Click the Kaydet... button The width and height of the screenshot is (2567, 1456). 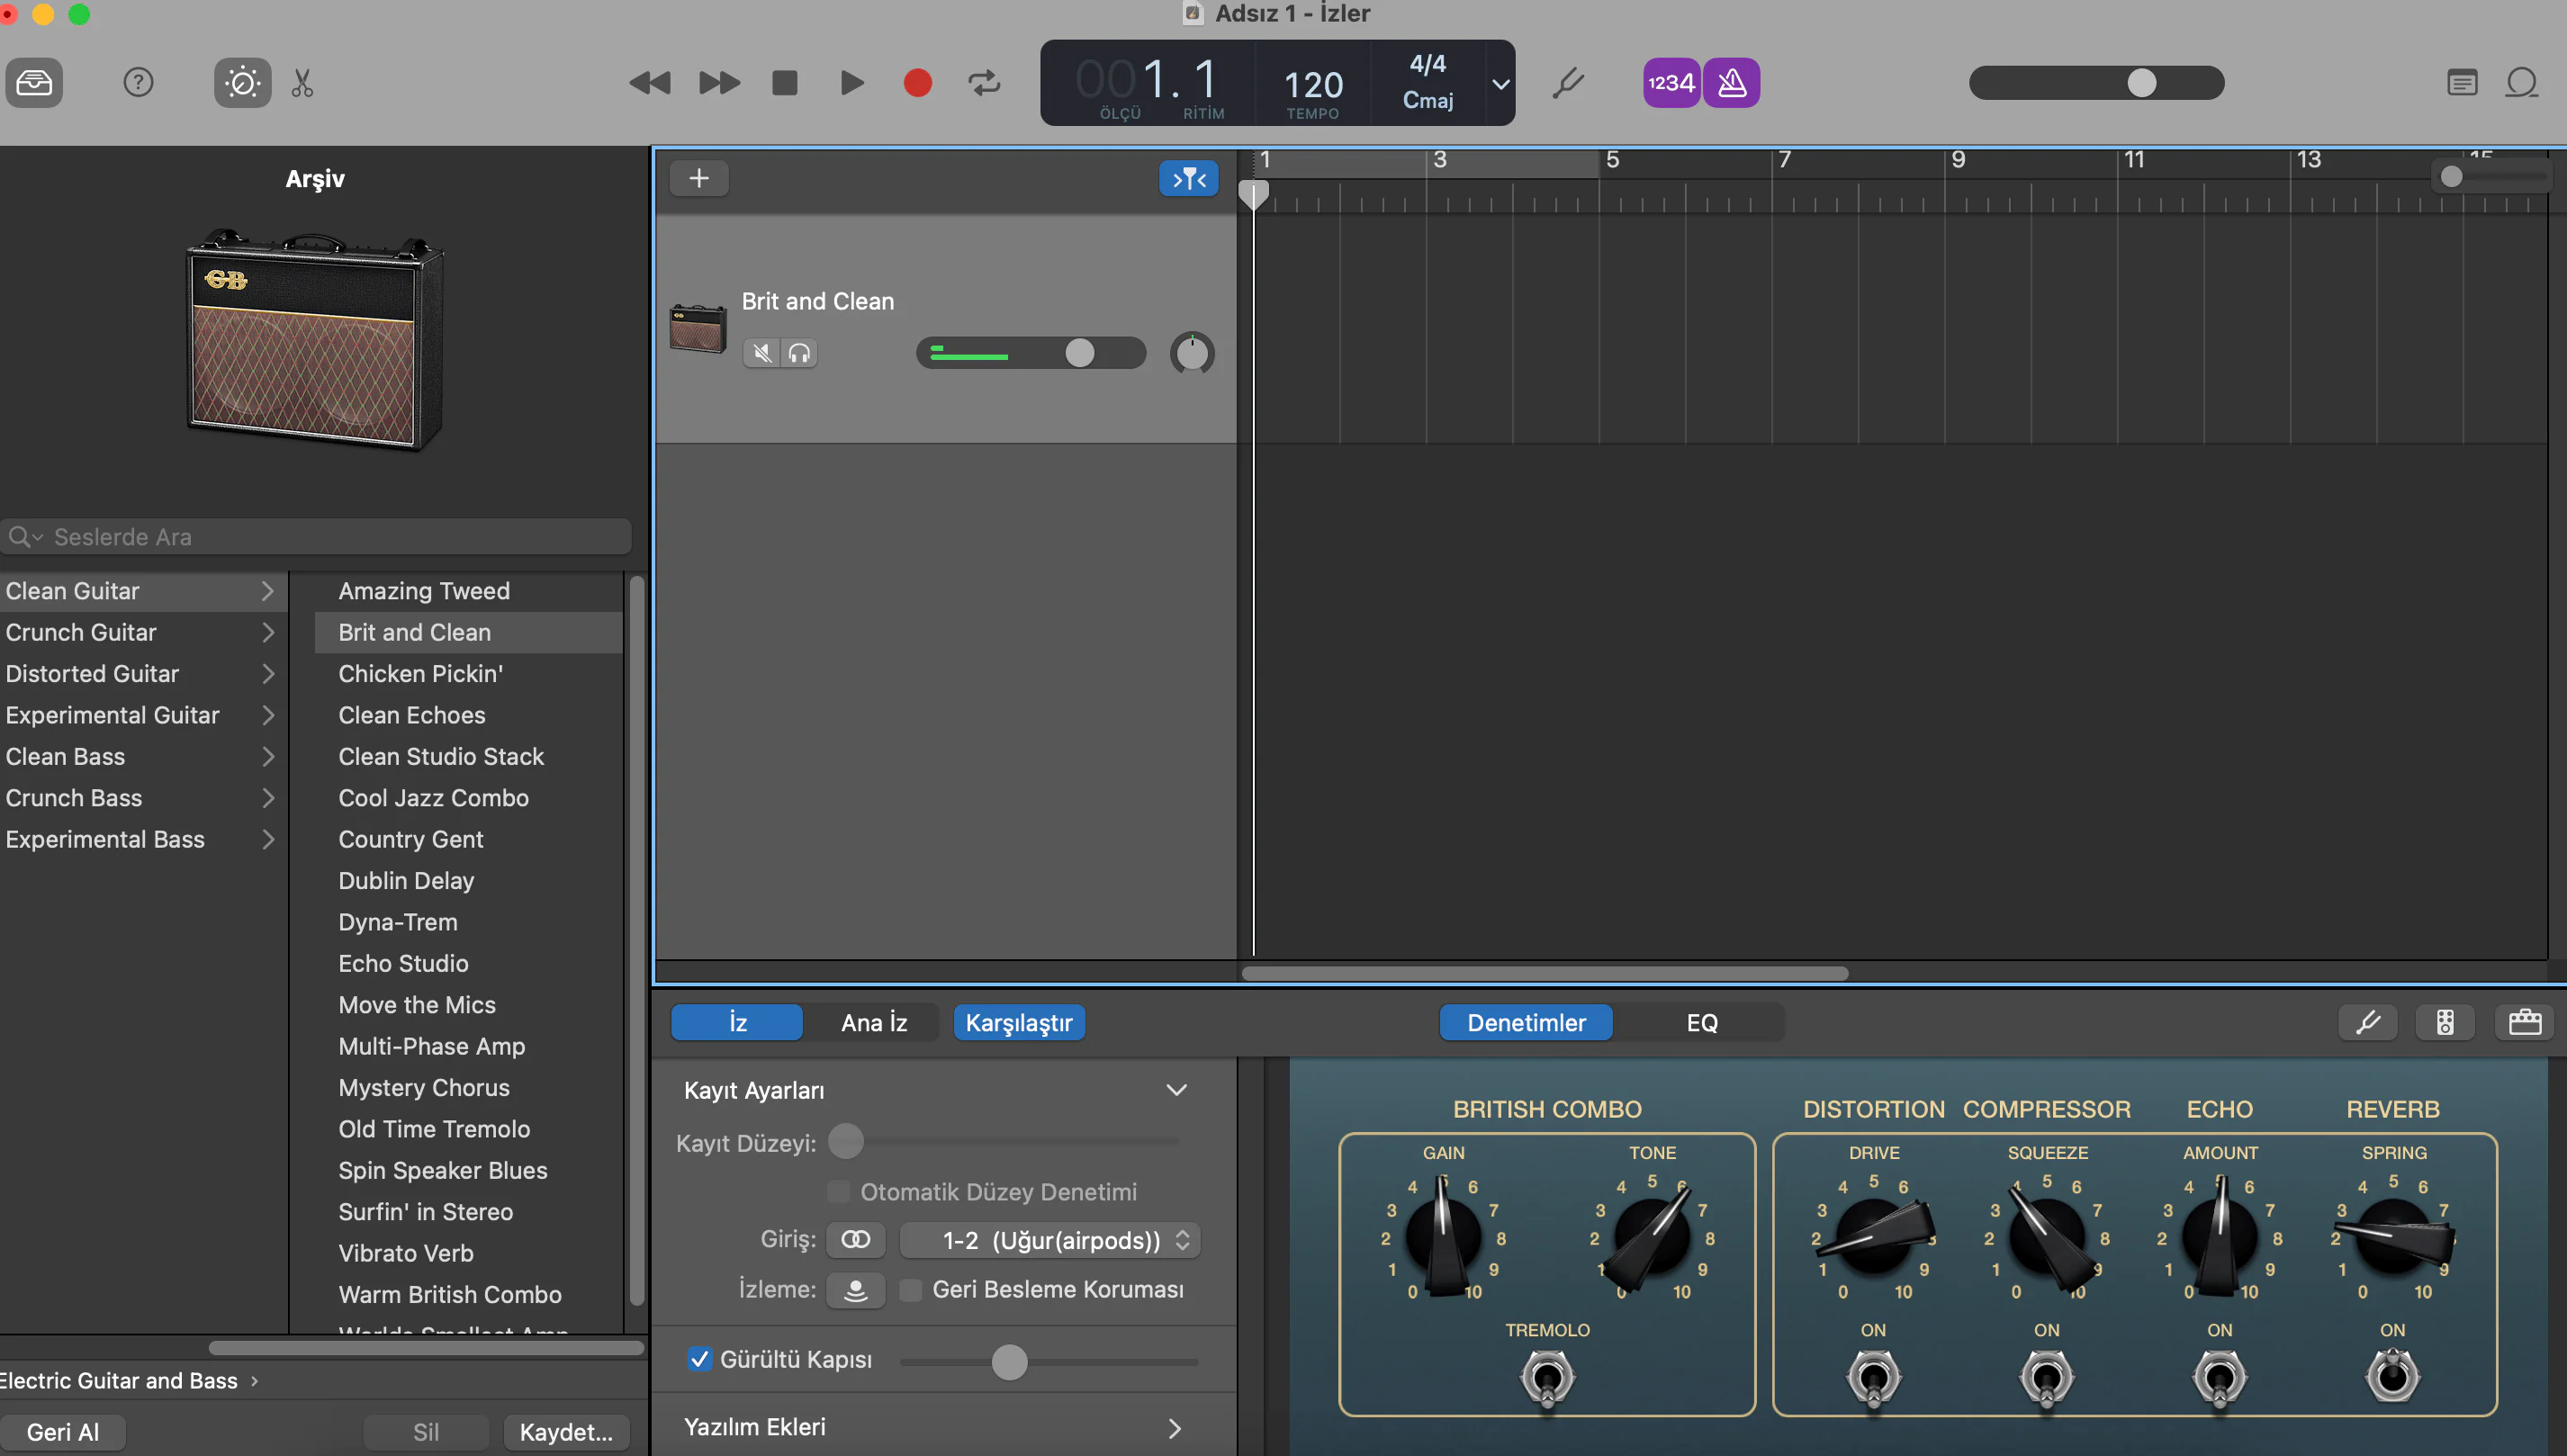click(x=565, y=1432)
